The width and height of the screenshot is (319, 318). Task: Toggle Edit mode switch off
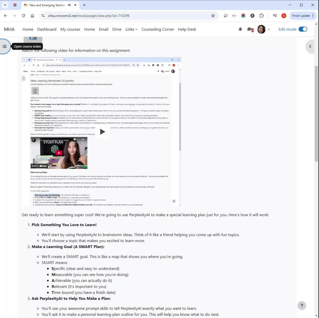point(303,29)
